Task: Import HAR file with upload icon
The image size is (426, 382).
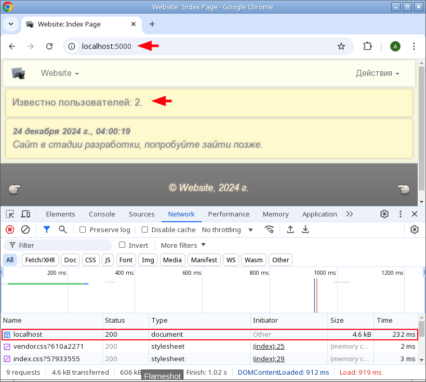Action: click(x=290, y=230)
